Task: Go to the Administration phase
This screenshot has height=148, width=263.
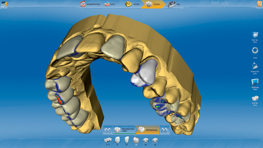Action: coord(90,4)
